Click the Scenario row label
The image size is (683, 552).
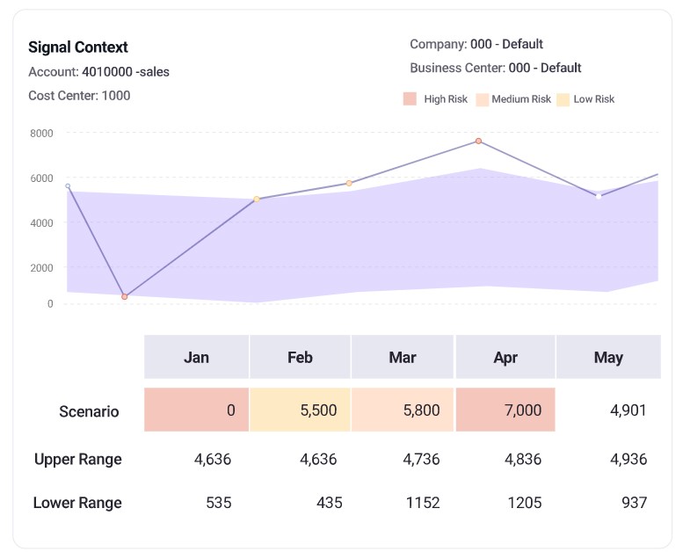point(89,410)
